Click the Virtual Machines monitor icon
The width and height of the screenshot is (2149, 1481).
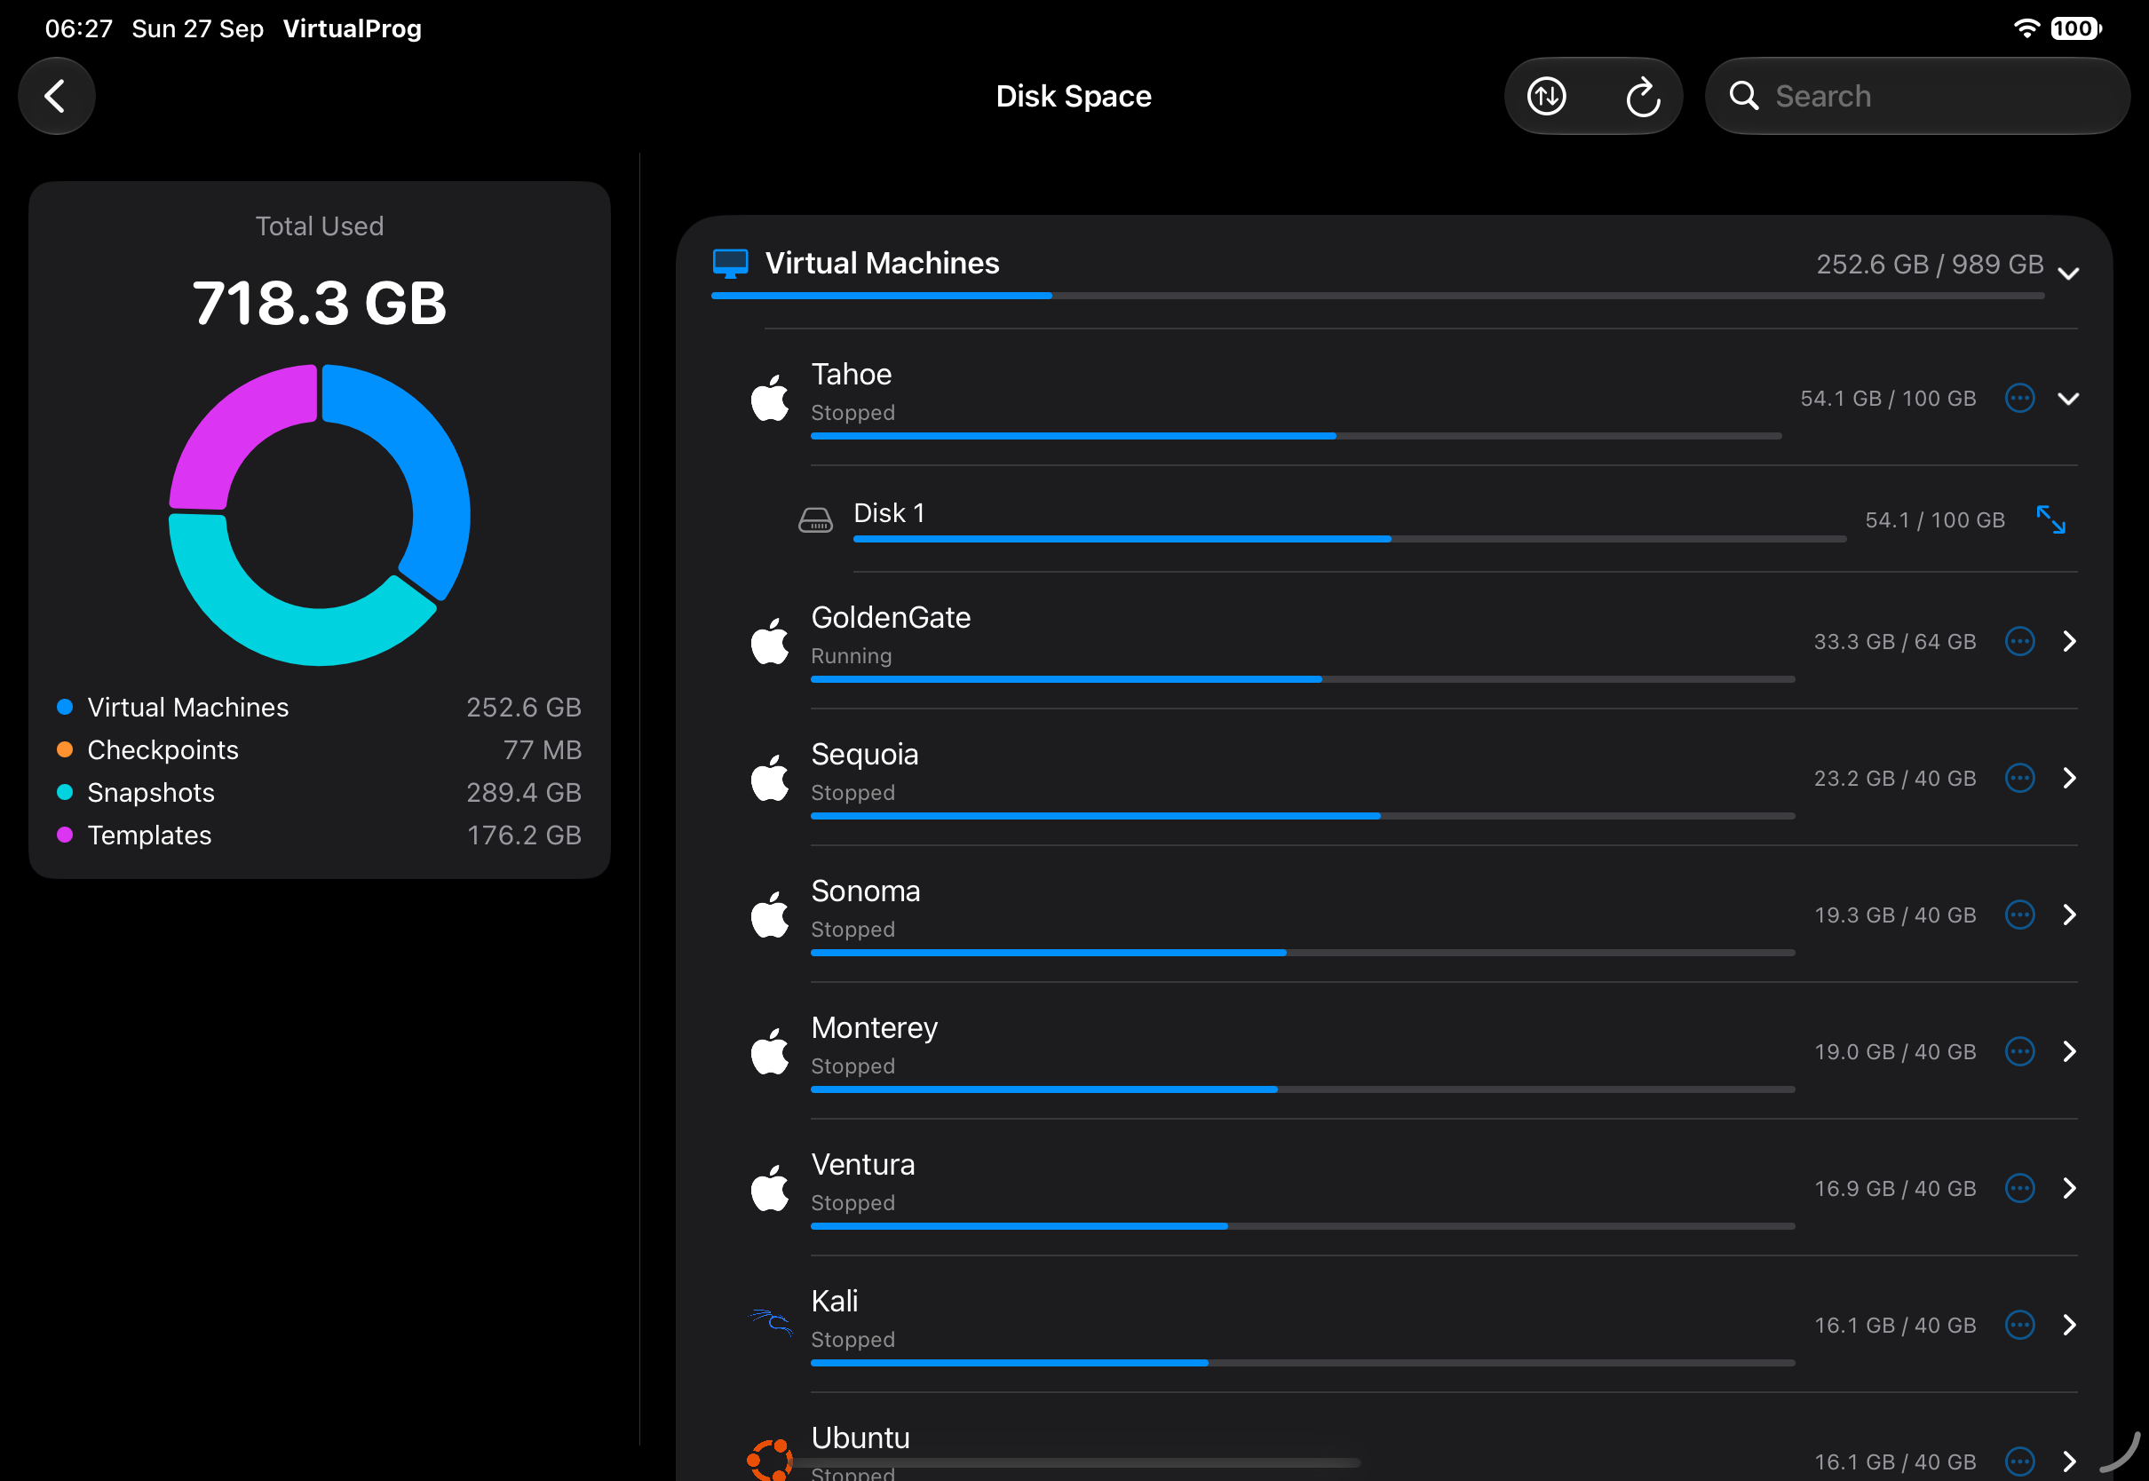pyautogui.click(x=730, y=264)
